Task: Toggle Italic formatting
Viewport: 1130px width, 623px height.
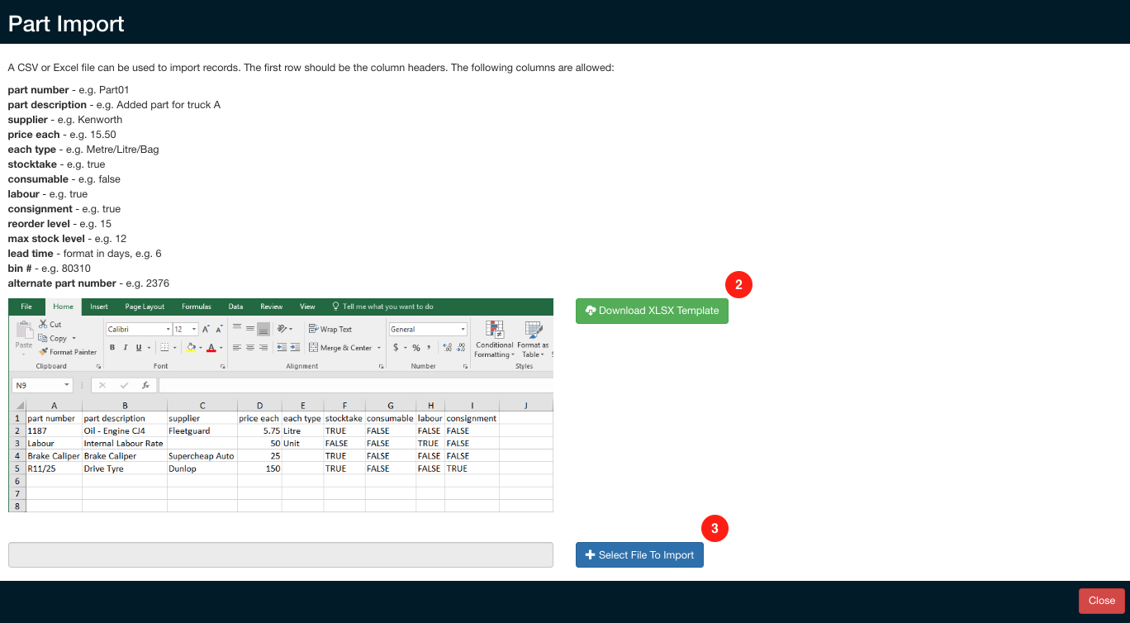Action: pos(126,347)
